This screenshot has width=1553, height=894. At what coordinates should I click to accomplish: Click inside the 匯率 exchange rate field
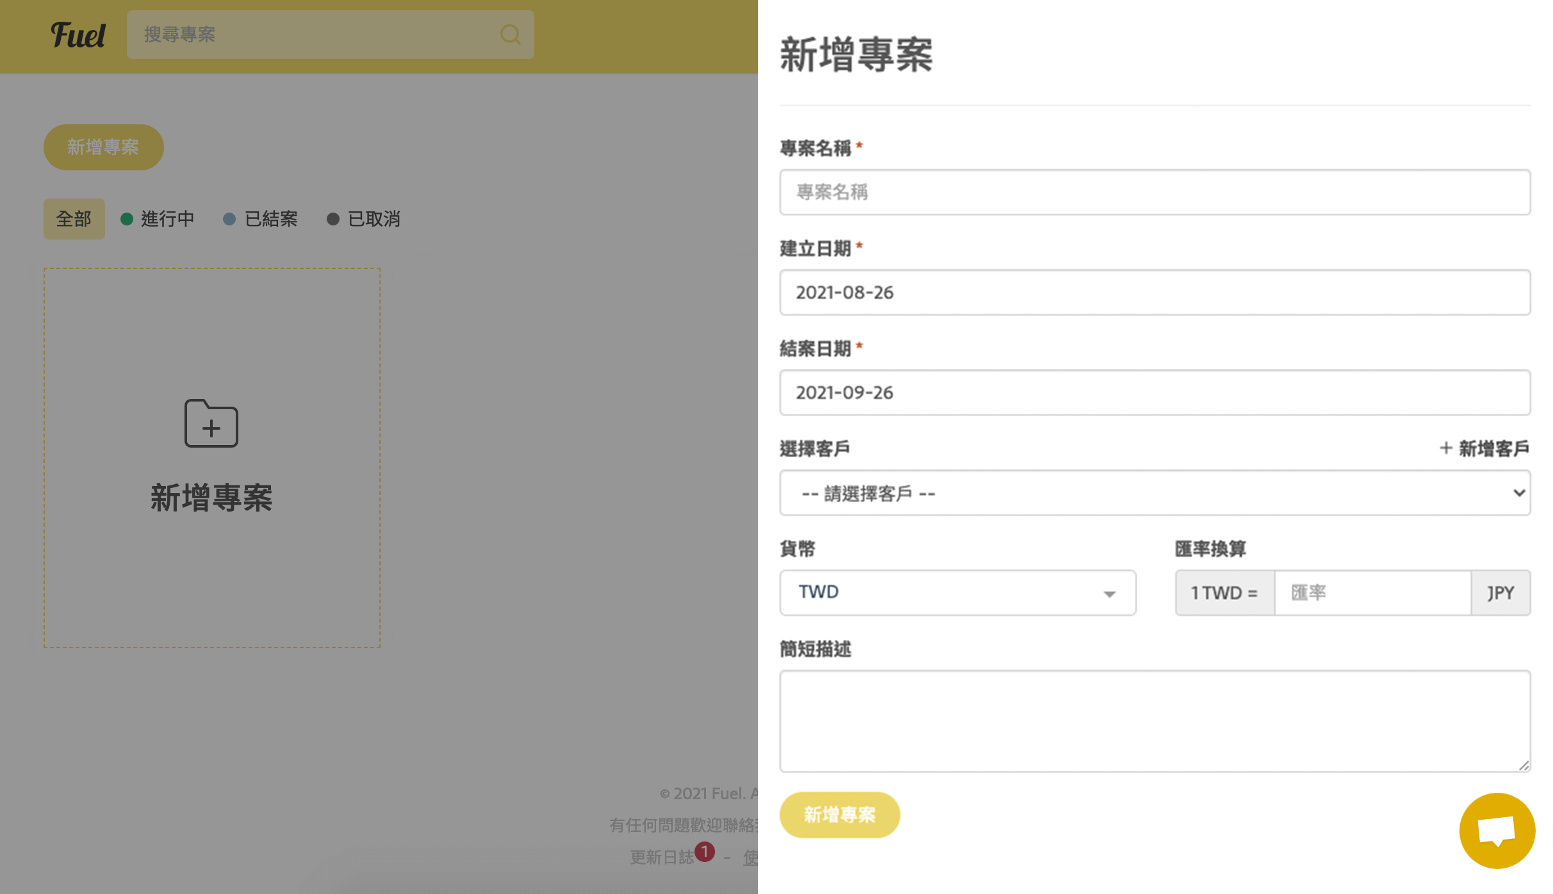[1371, 592]
